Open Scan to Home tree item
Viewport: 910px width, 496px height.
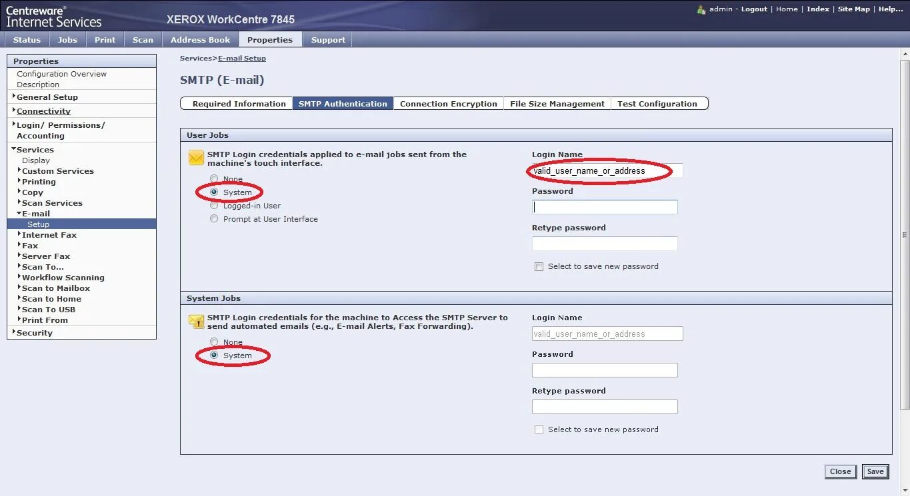point(51,299)
